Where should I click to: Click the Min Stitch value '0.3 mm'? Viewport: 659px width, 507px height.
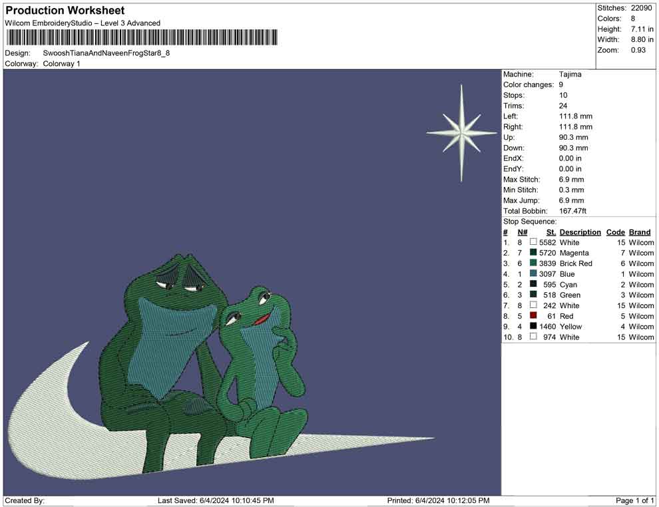tap(572, 190)
